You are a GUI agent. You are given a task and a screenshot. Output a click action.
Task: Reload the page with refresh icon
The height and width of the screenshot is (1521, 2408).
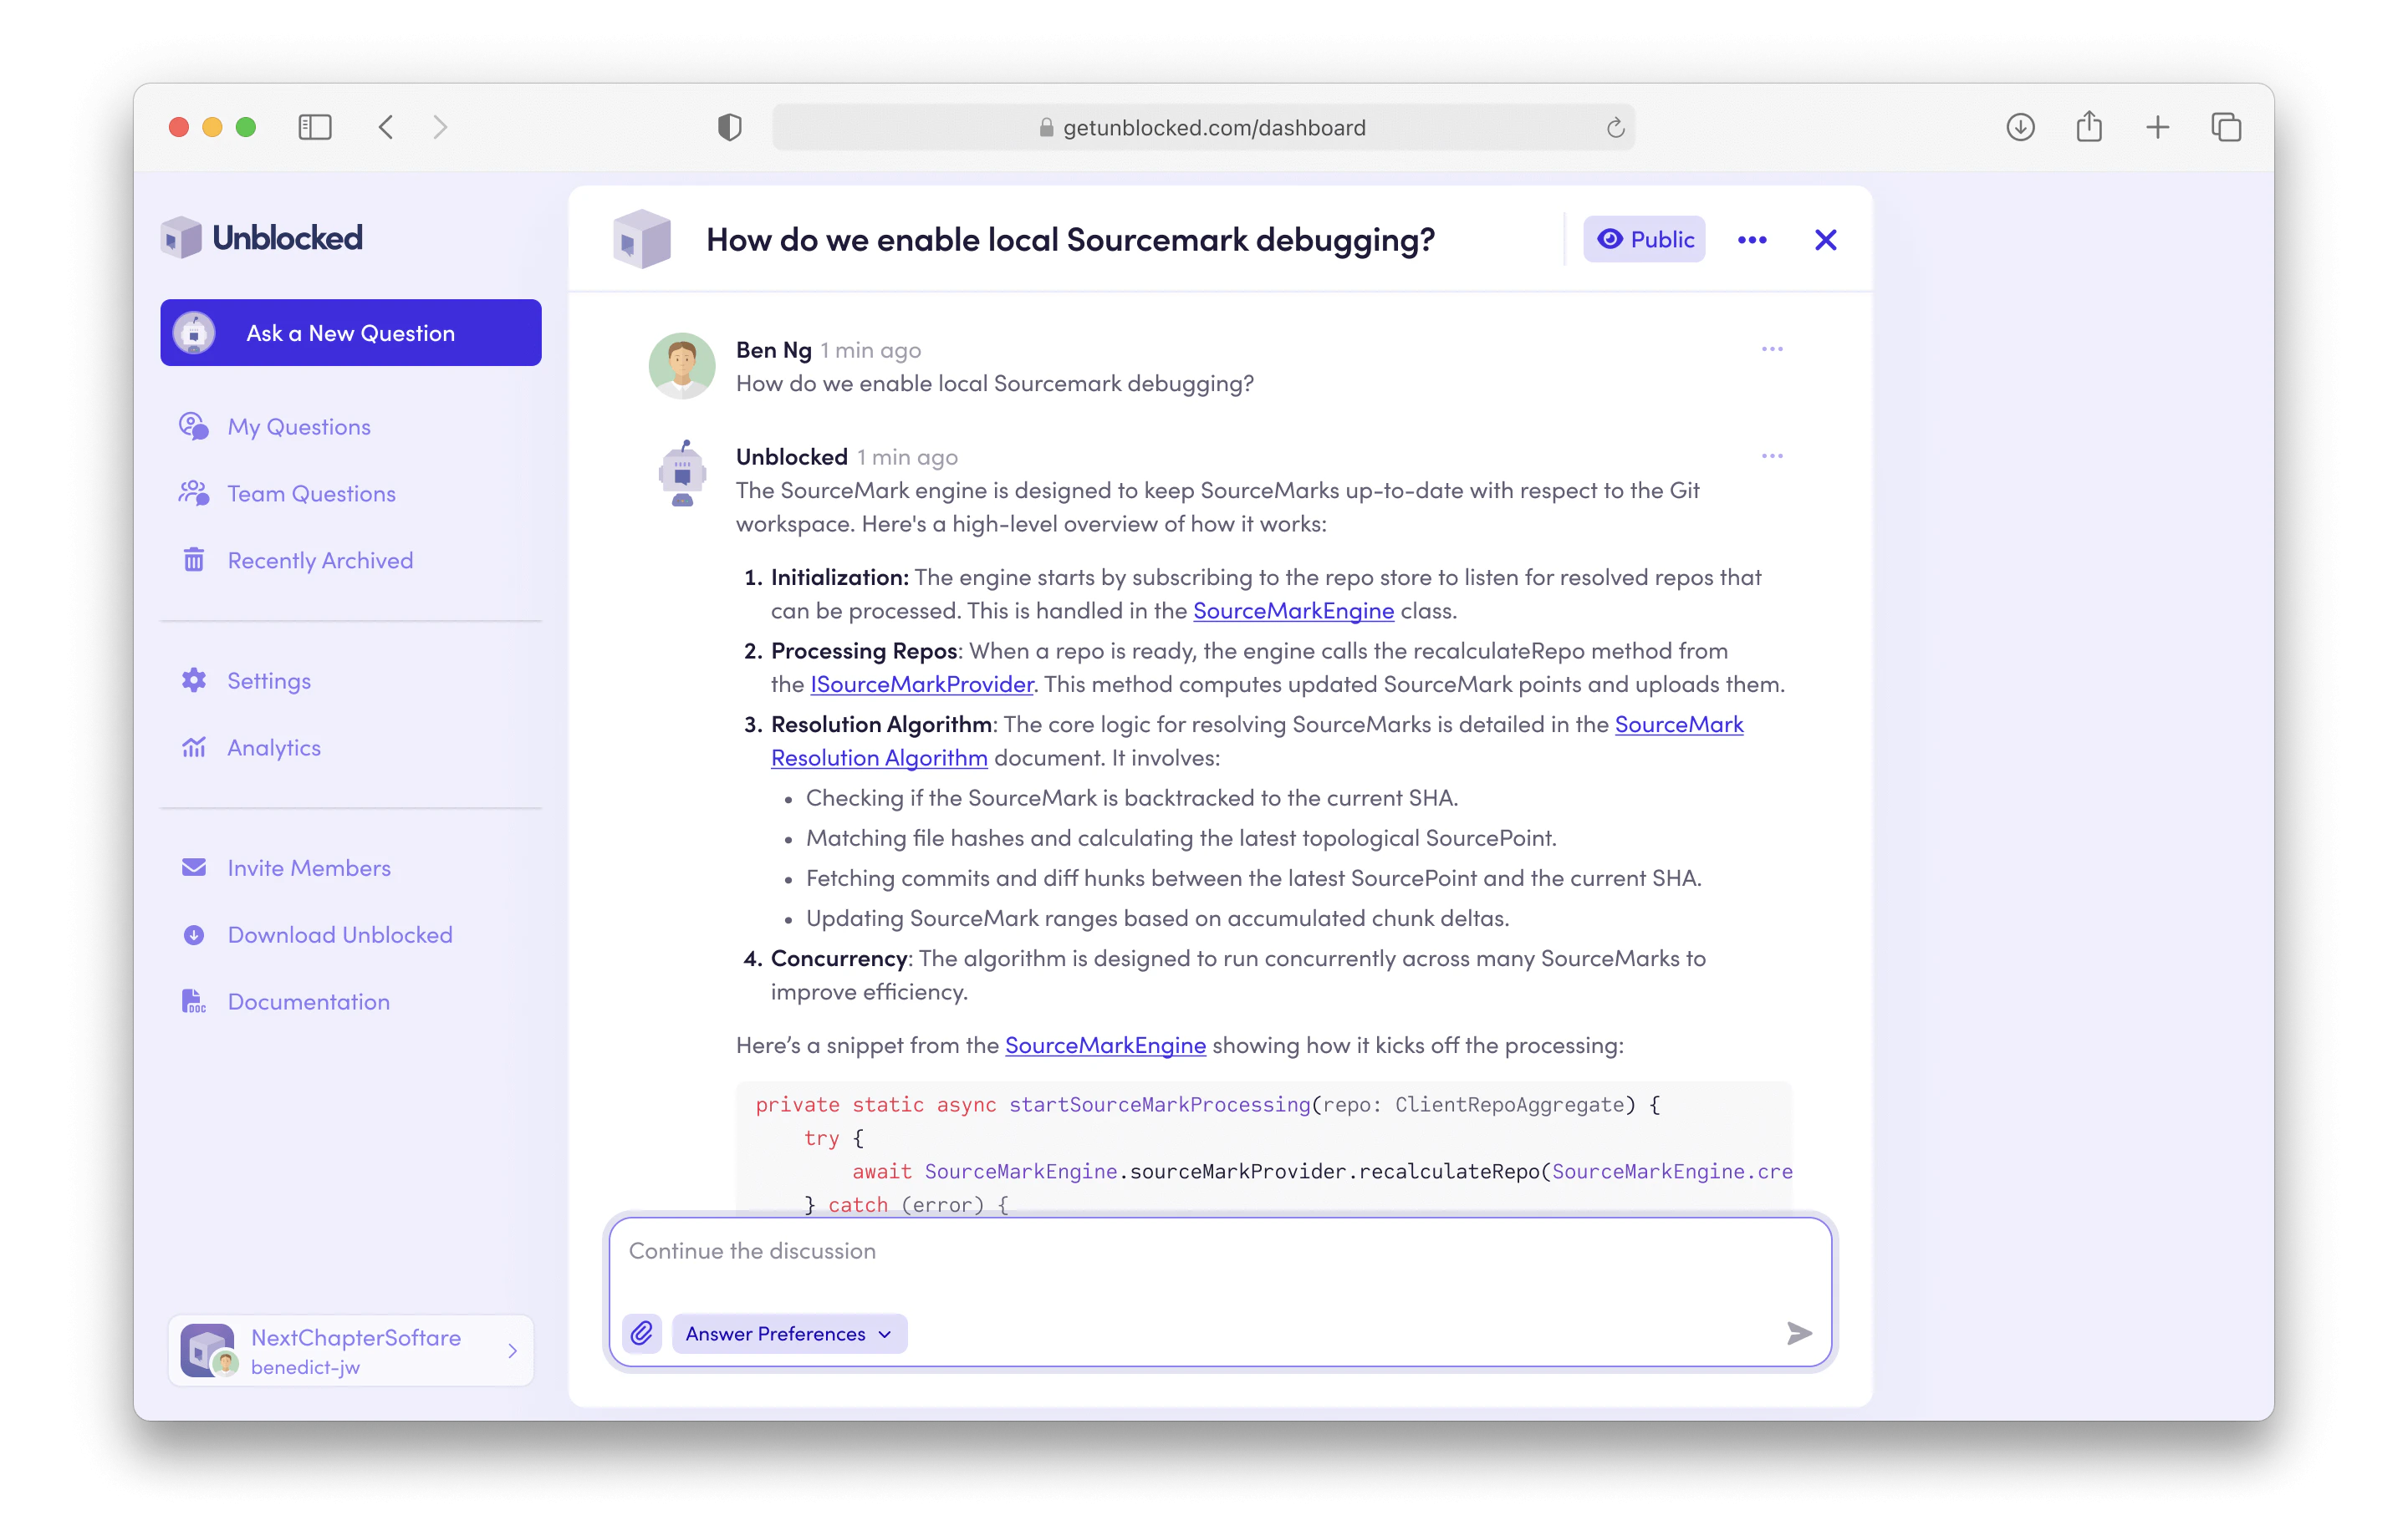point(1616,127)
